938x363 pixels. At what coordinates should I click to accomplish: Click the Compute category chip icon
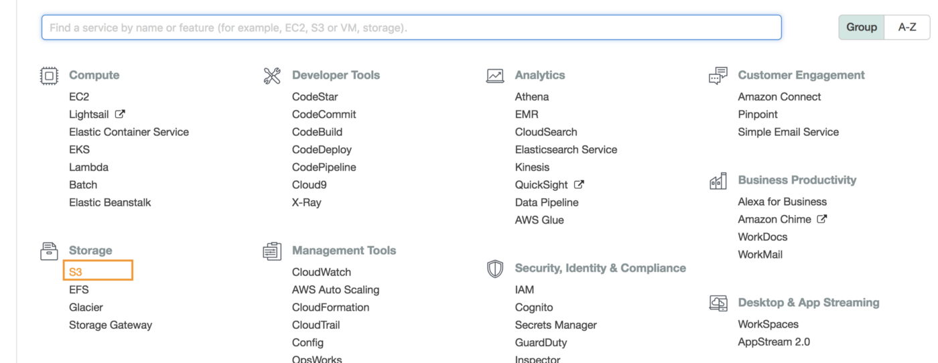[49, 76]
